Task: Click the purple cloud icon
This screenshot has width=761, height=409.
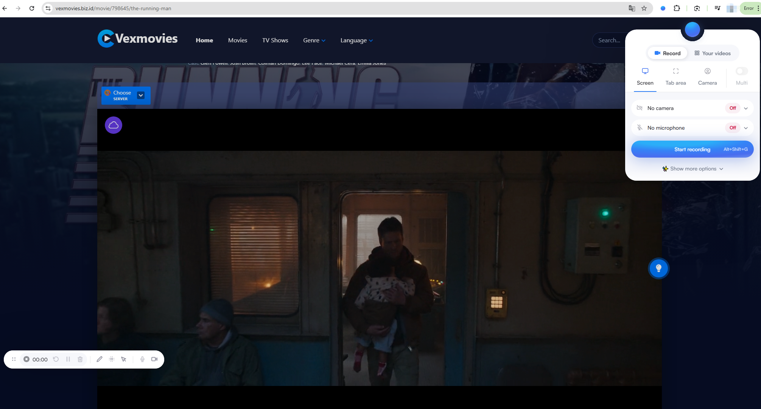Action: pos(114,125)
